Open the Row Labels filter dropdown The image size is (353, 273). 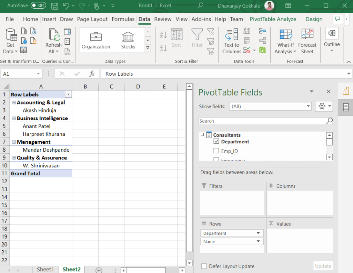click(x=68, y=94)
